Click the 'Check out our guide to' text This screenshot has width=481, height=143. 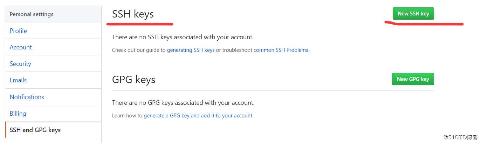[139, 50]
